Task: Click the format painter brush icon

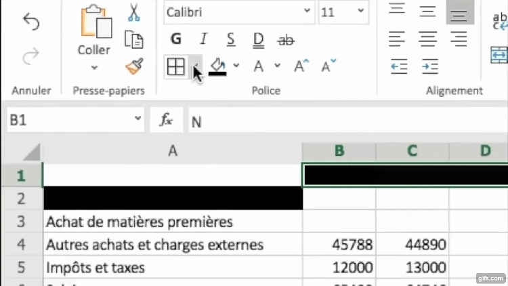Action: point(133,66)
